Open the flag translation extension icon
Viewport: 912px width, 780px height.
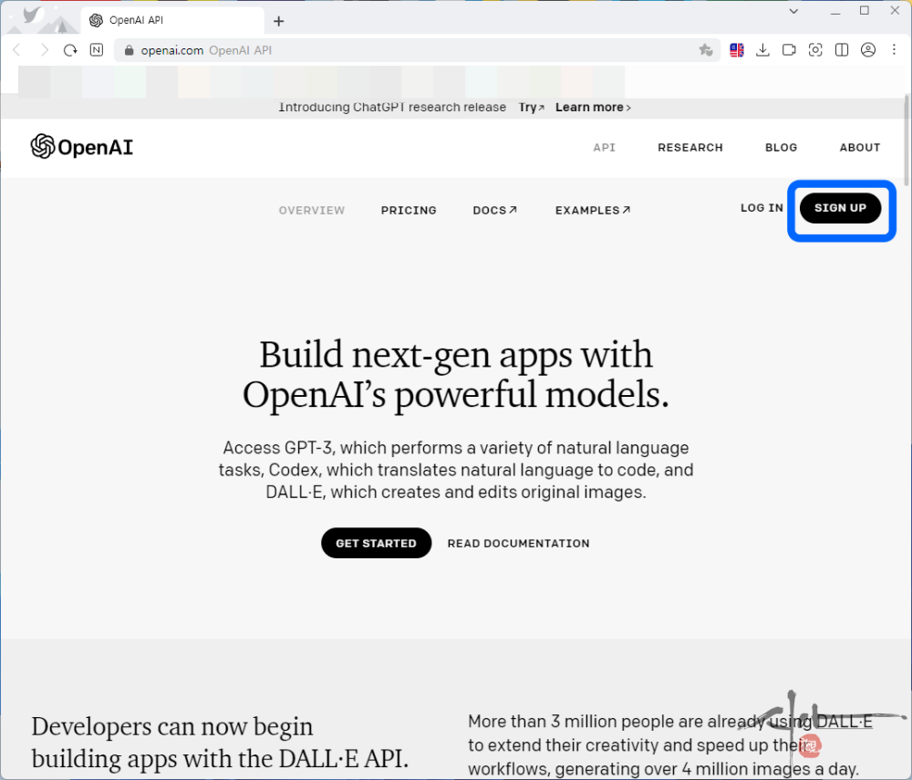click(737, 50)
